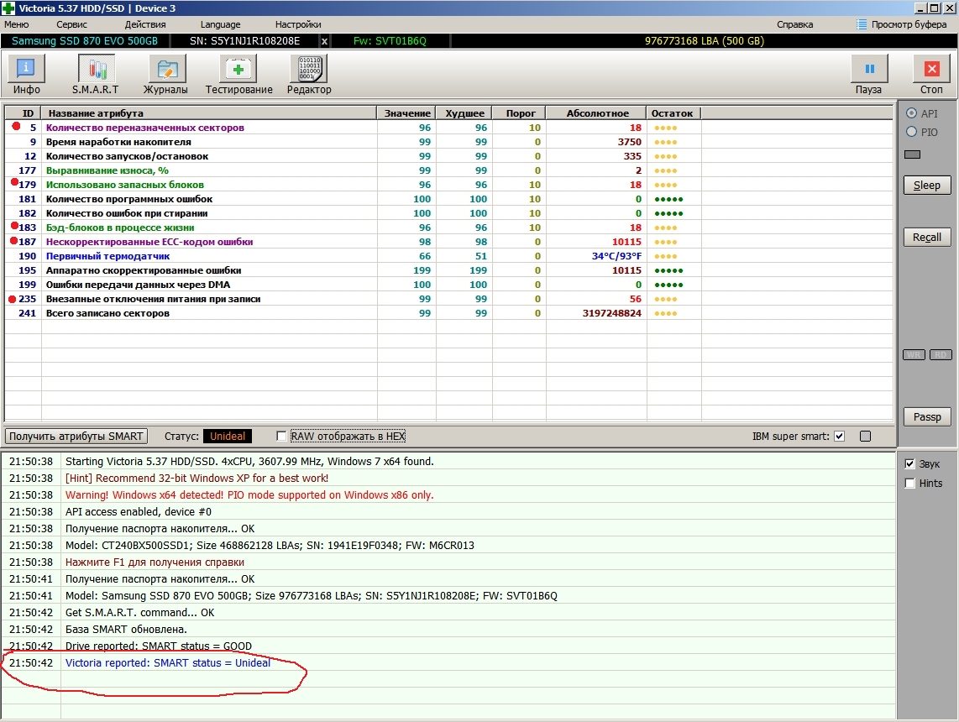The image size is (959, 722).
Task: Open the Тестирование toolbar icon
Action: [x=238, y=69]
